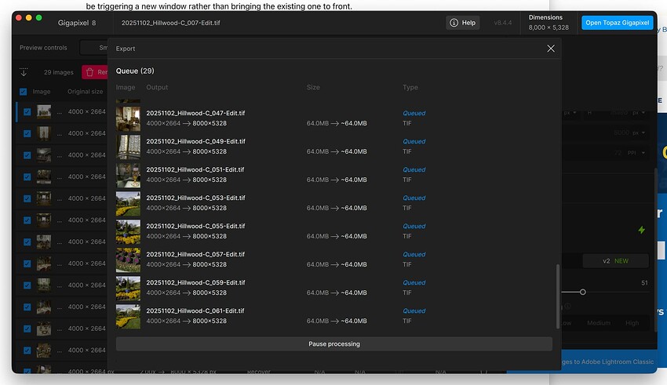
Task: Click Queued status for Hillwood-C_057-Edit.tif
Action: pos(414,255)
